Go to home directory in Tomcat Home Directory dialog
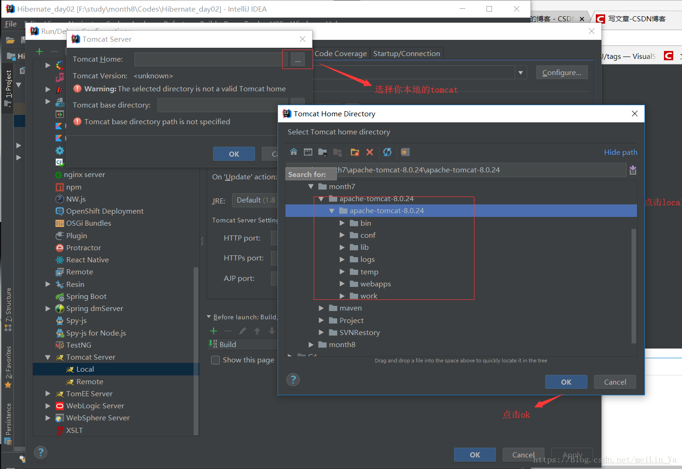 [x=294, y=152]
